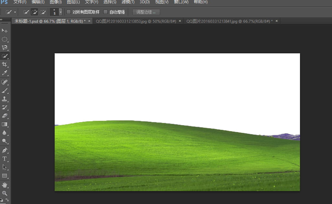Click the brush size 5 preview

54,12
